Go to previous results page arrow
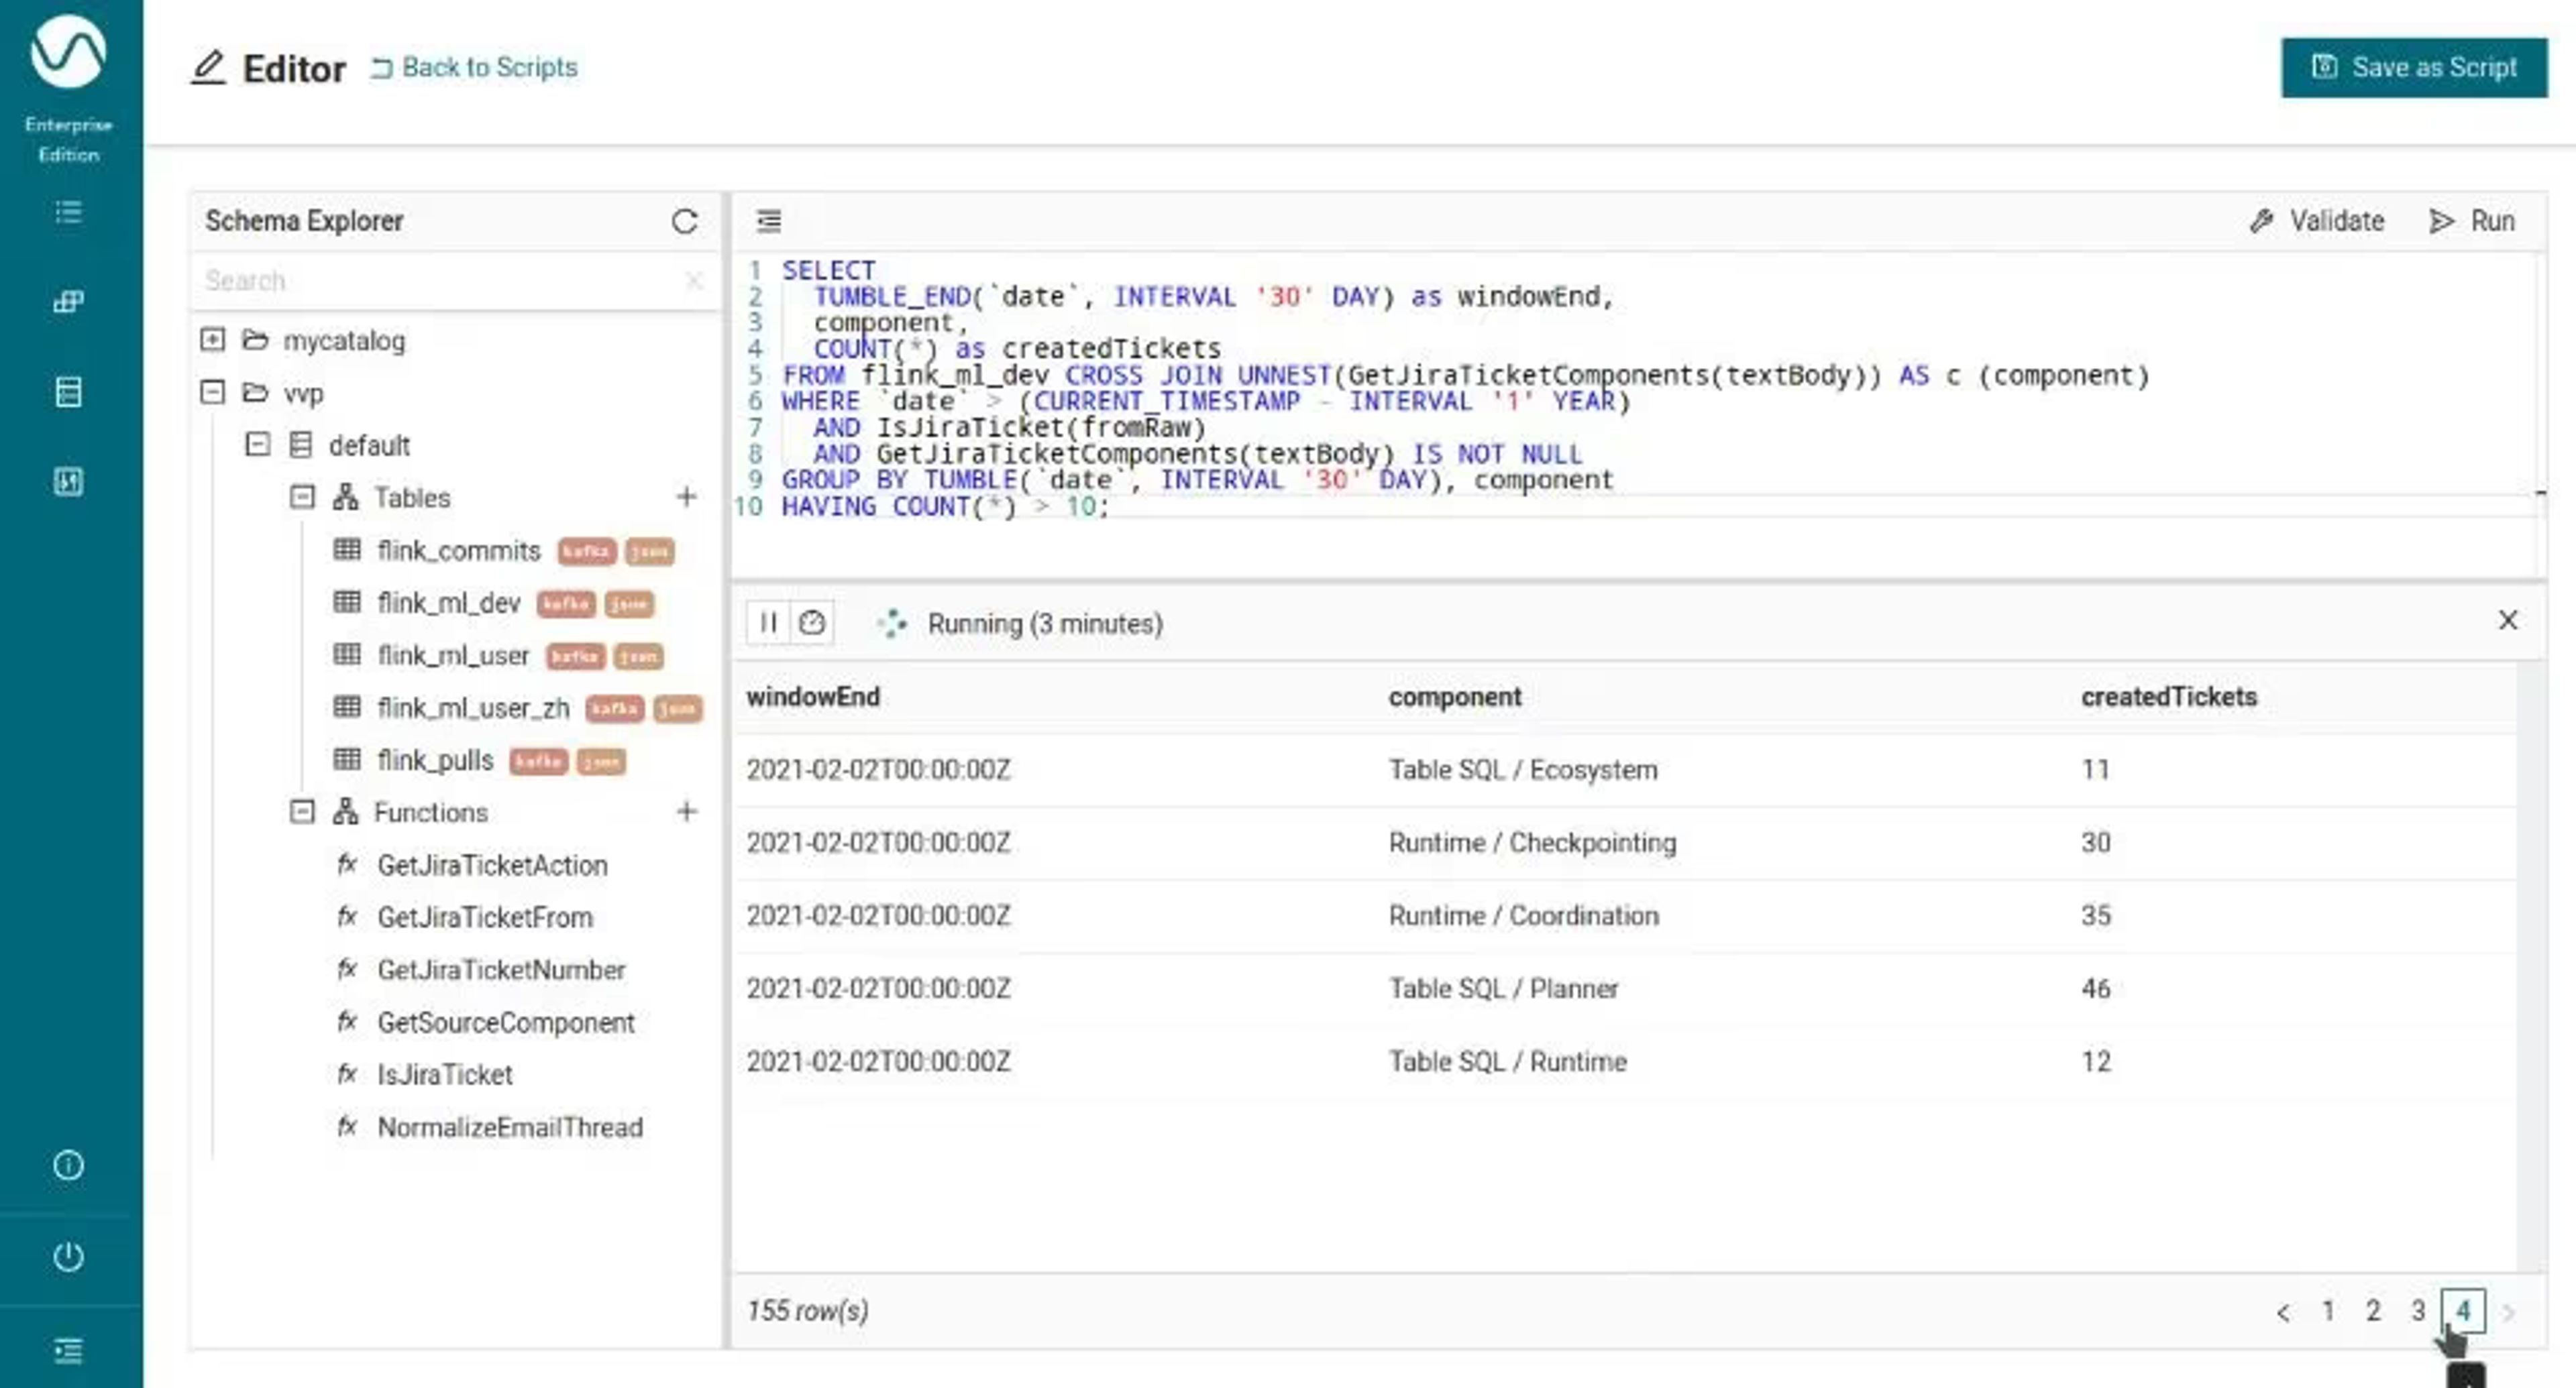The width and height of the screenshot is (2576, 1388). click(2283, 1312)
